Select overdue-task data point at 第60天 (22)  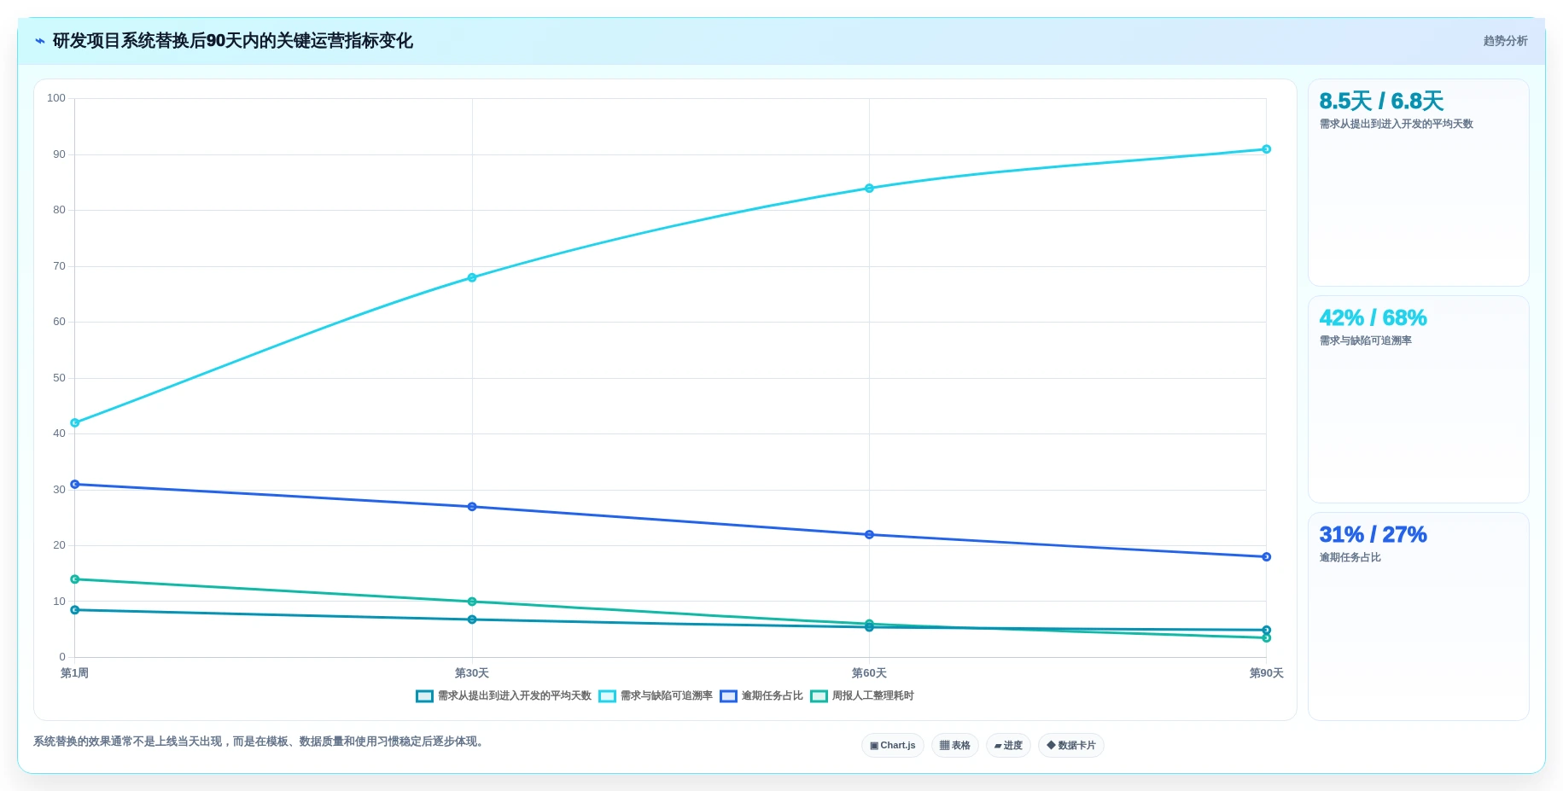(869, 535)
